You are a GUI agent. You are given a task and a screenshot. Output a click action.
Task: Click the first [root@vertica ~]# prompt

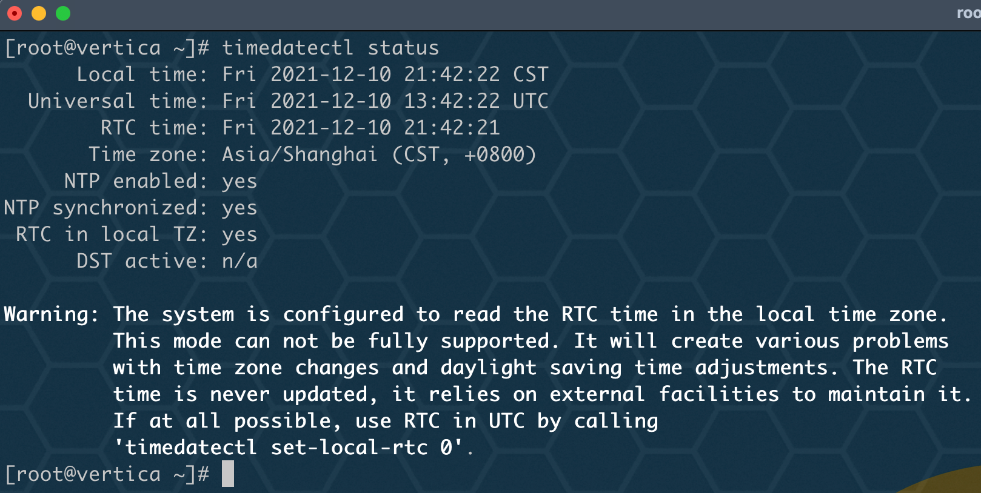click(107, 48)
